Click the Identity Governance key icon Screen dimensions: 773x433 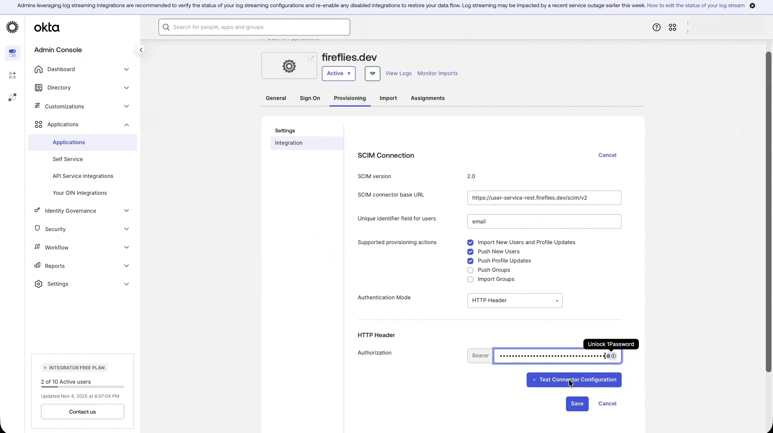[x=37, y=210]
